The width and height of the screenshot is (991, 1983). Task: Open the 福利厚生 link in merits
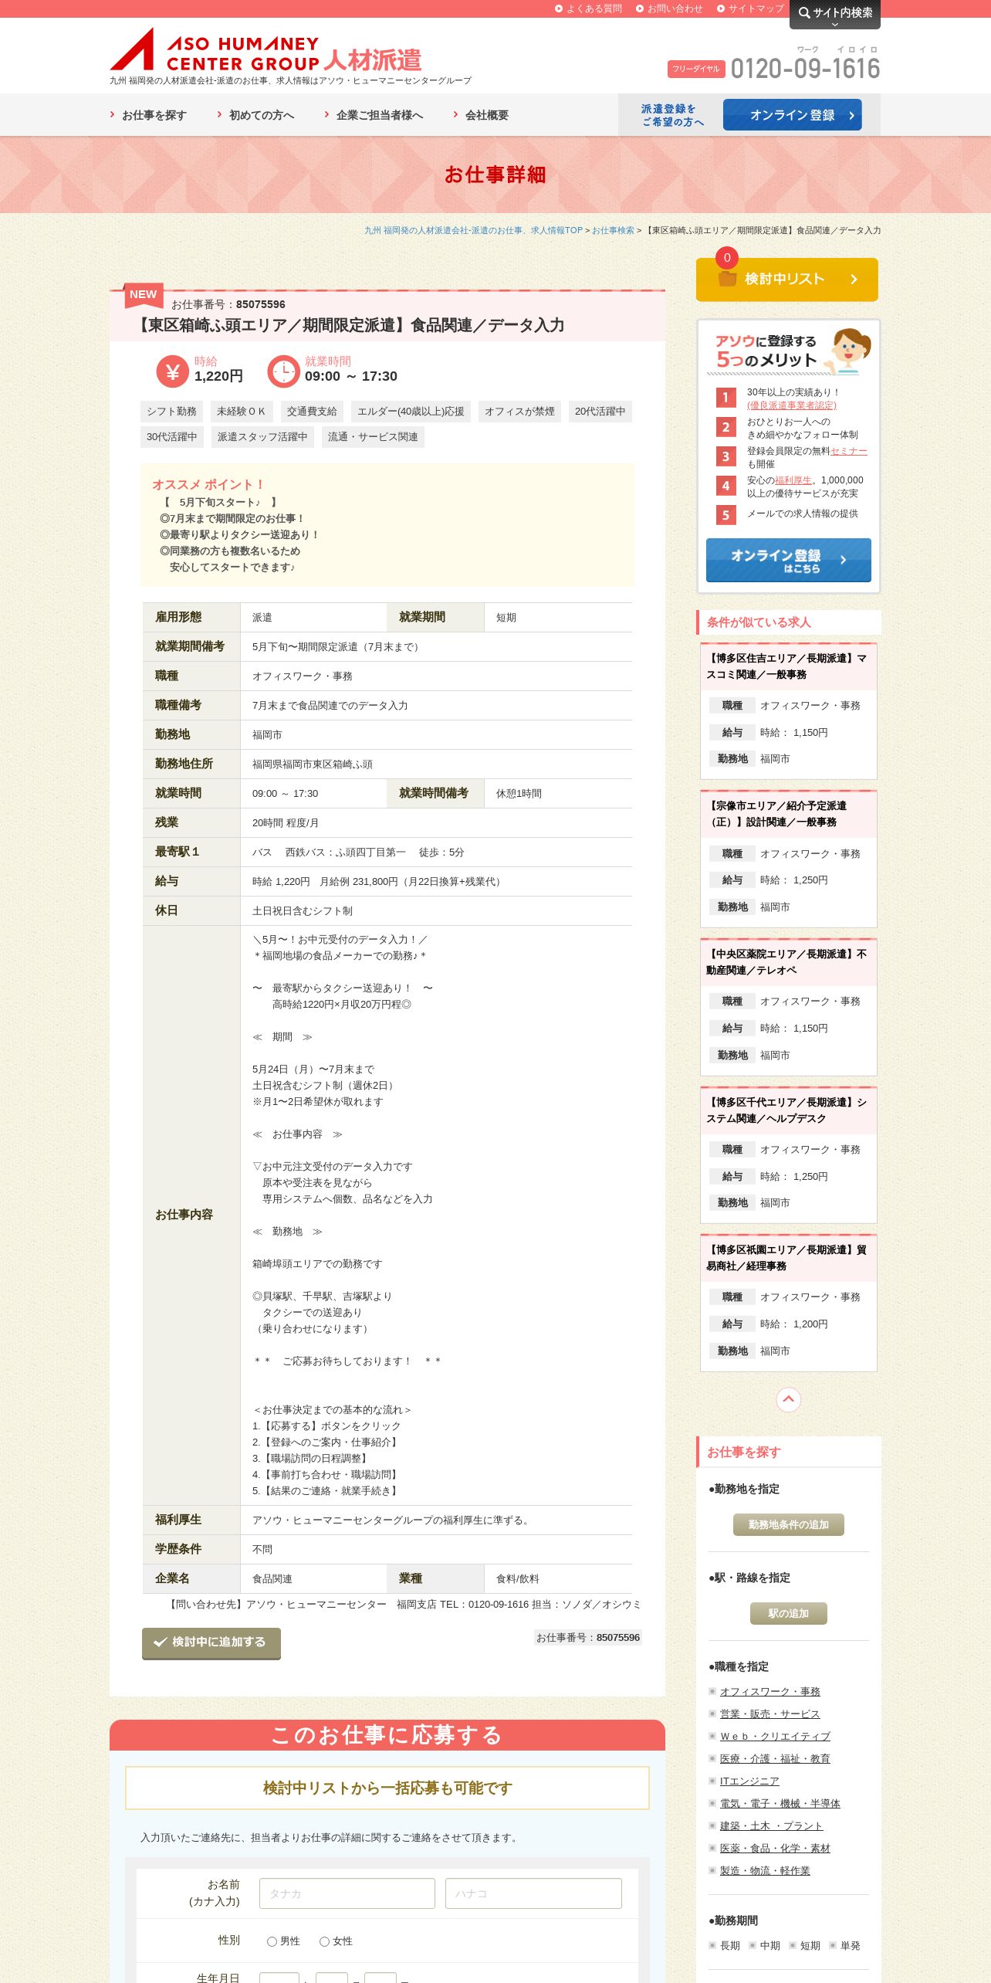point(793,480)
